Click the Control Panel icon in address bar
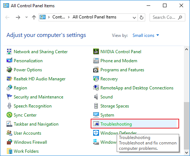Image resolution: width=190 pixels, height=156 pixels. click(x=43, y=17)
